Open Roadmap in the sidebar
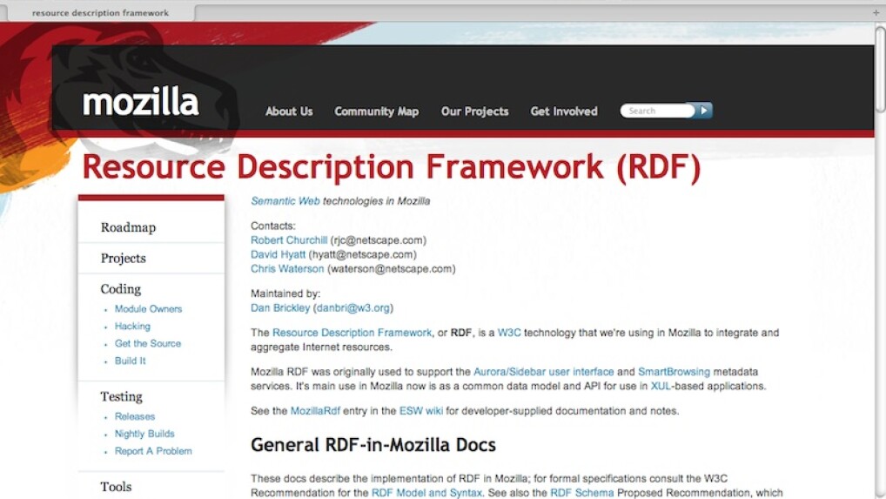The image size is (886, 499). click(x=128, y=227)
